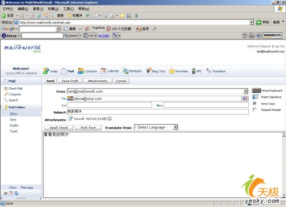Click the green Go arrow button
Viewport: 286px width, 207px height.
click(259, 22)
